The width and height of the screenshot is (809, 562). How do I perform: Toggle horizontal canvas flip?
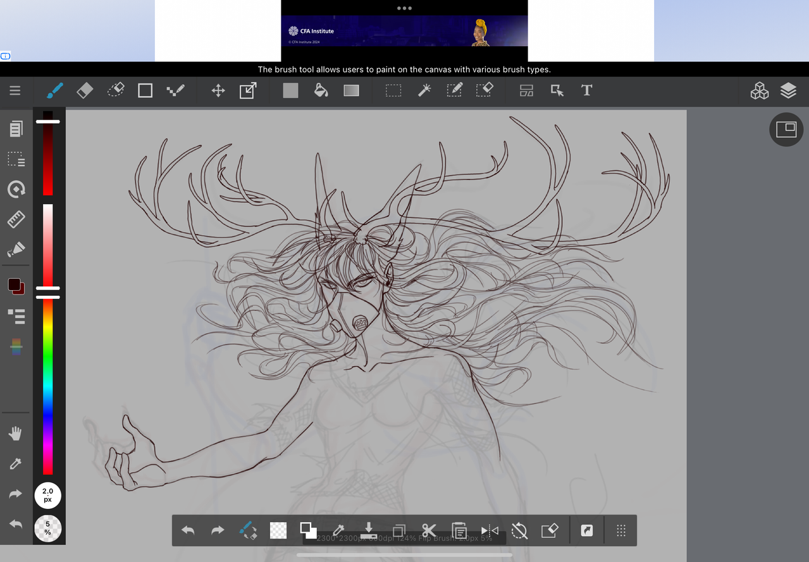pos(490,530)
